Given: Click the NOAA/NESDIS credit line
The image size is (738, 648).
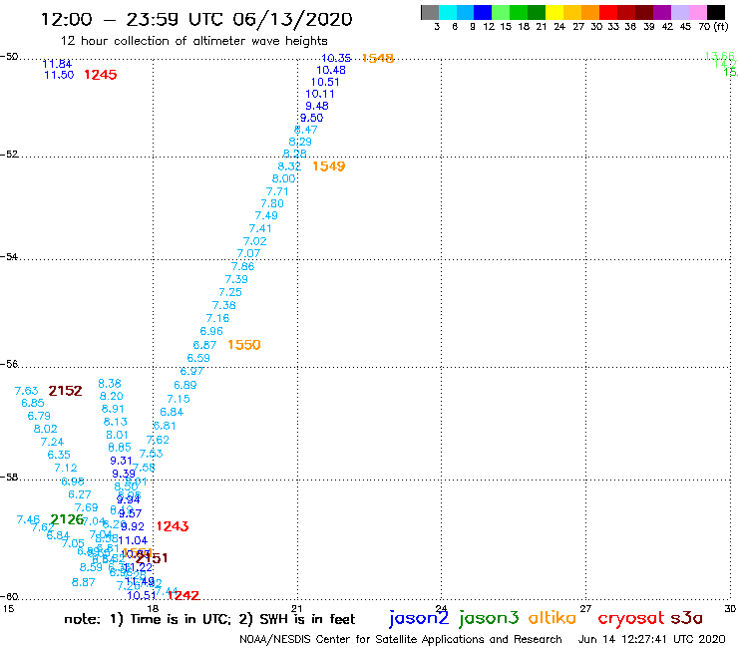Looking at the screenshot, I should (401, 640).
